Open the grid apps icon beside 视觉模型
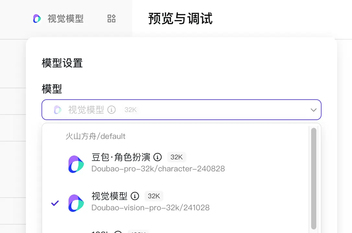 pos(111,18)
